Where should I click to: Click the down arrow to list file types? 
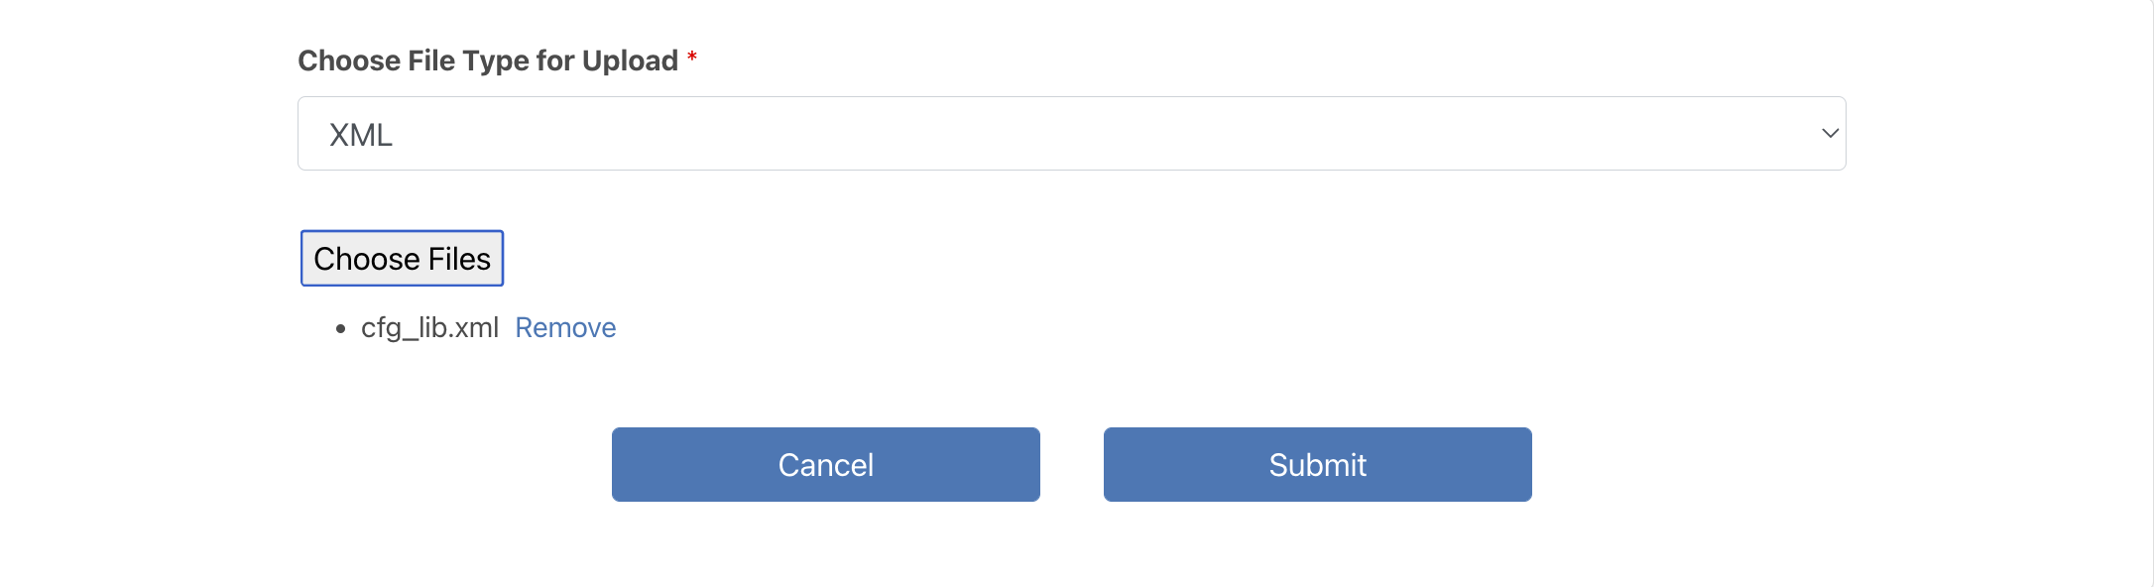pos(1830,134)
